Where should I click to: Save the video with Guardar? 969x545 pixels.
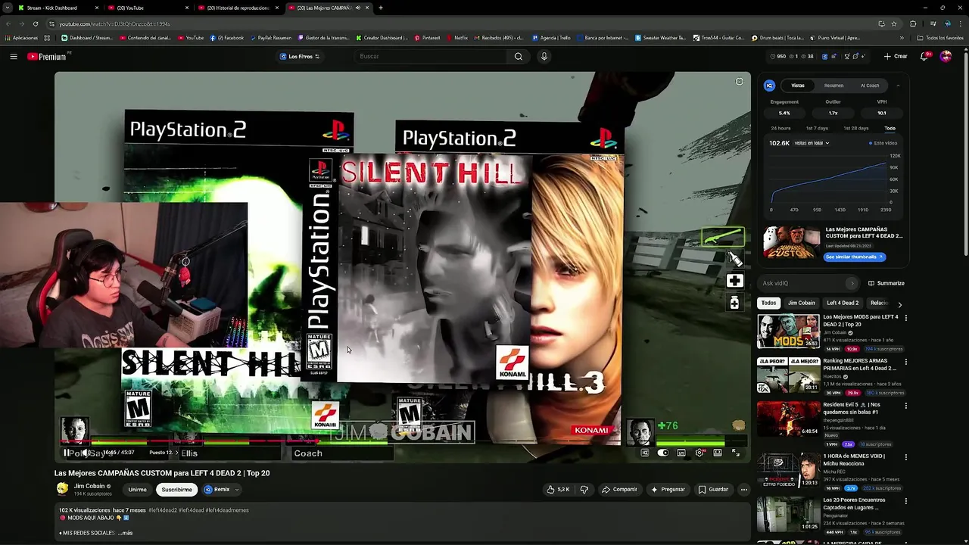713,490
